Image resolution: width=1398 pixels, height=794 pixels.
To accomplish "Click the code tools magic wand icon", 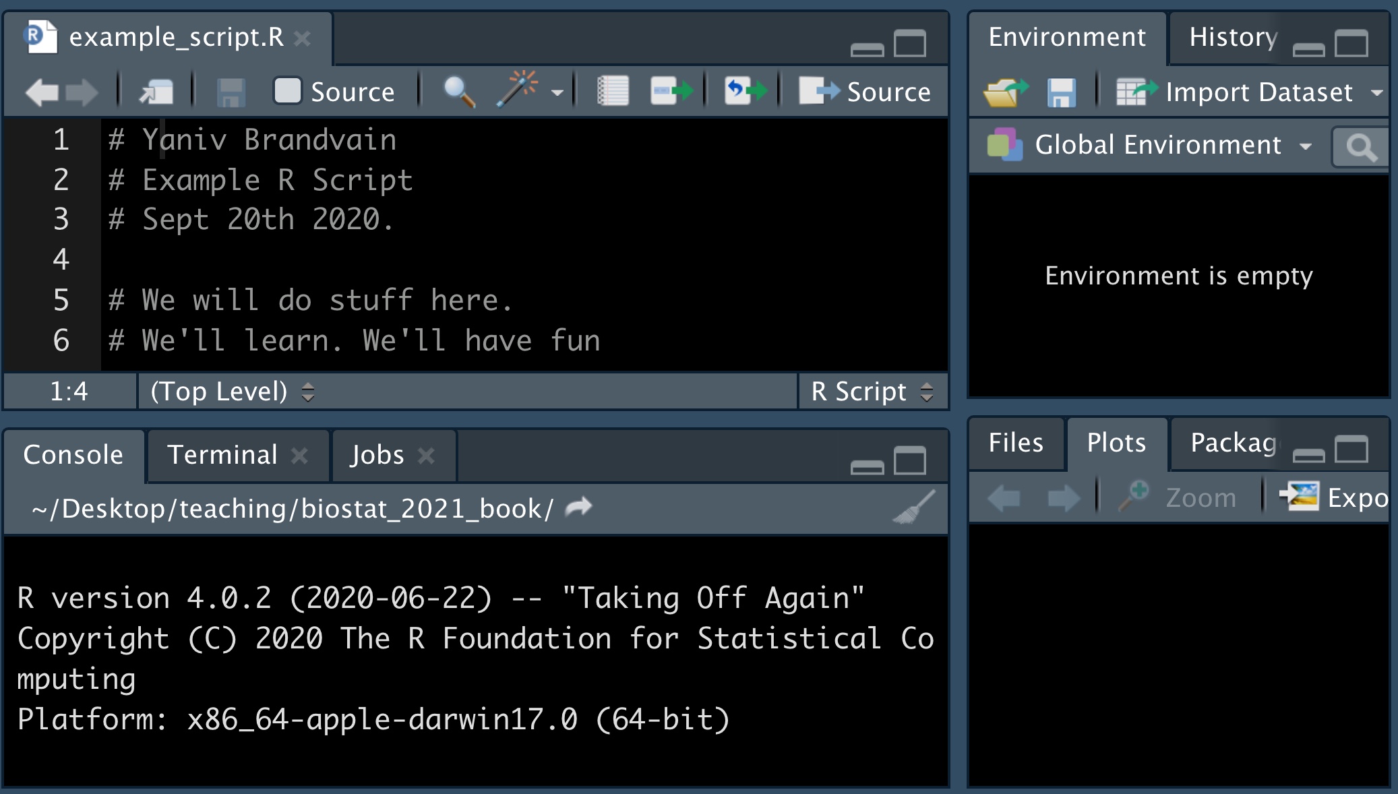I will click(518, 90).
